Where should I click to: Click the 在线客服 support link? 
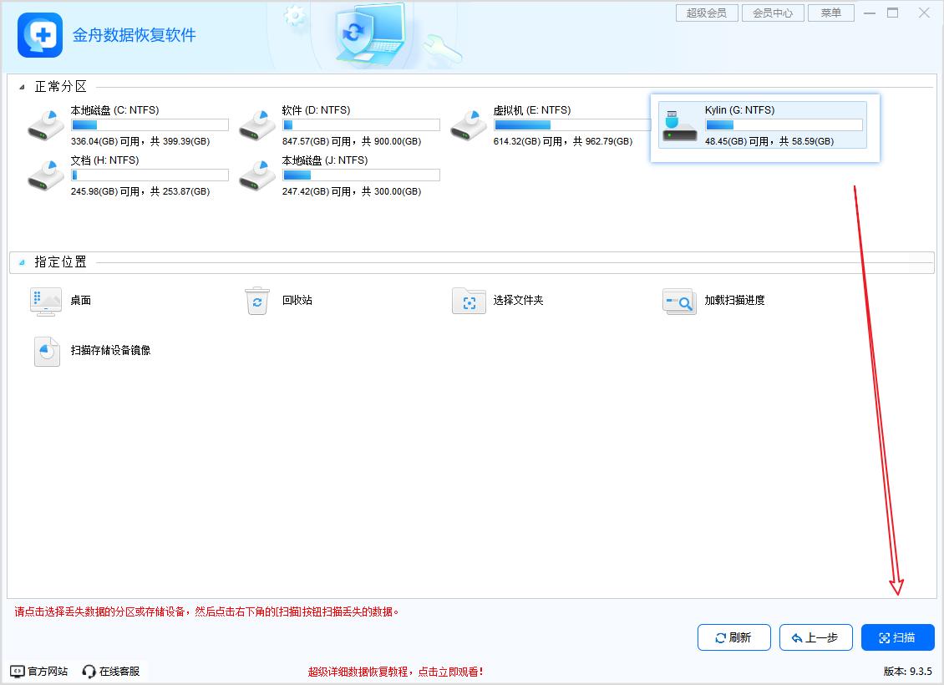tap(111, 671)
